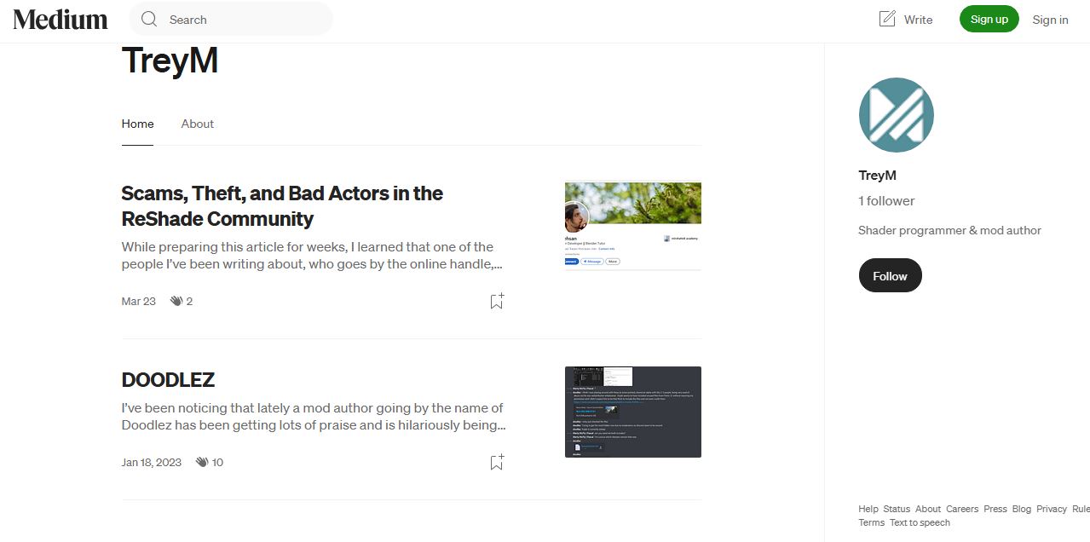Screen dimensions: 1090x542
Task: Click the clap count 2
Action: (189, 301)
